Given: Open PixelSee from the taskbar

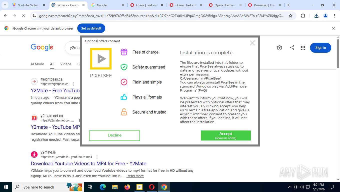Looking at the screenshot, I should 139,187.
